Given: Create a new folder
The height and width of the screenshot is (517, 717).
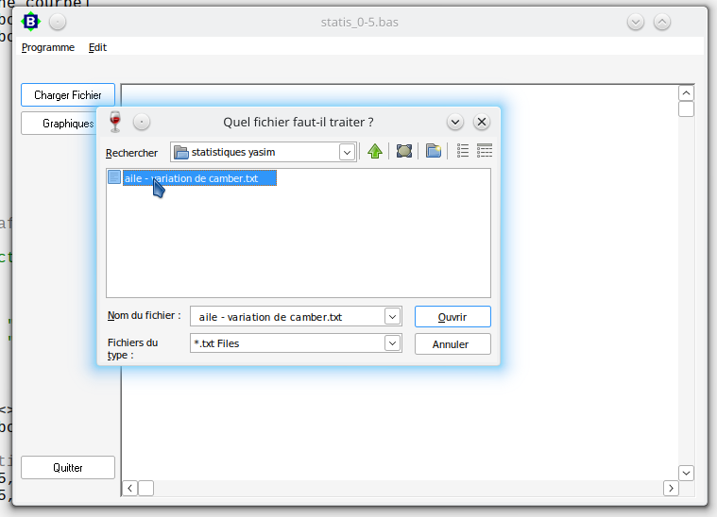Looking at the screenshot, I should click(x=434, y=151).
